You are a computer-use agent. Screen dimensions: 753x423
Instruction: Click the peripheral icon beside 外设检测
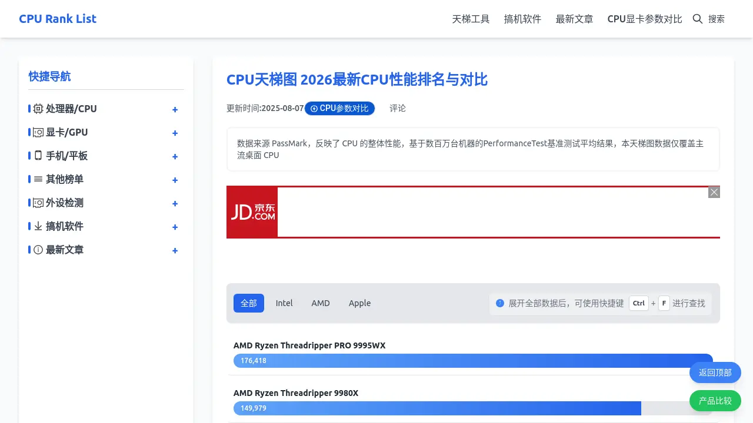[38, 203]
